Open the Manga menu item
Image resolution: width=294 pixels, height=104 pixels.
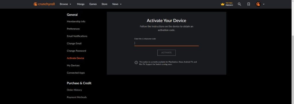(81, 4)
